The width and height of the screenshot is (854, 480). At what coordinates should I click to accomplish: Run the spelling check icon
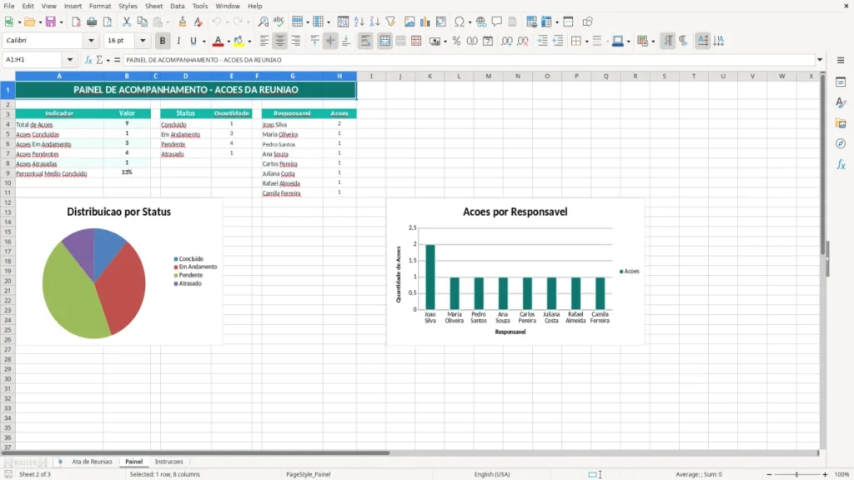click(279, 22)
